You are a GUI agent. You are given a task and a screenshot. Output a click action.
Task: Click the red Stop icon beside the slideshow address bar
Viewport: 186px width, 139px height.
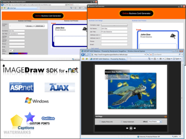pos(151,54)
